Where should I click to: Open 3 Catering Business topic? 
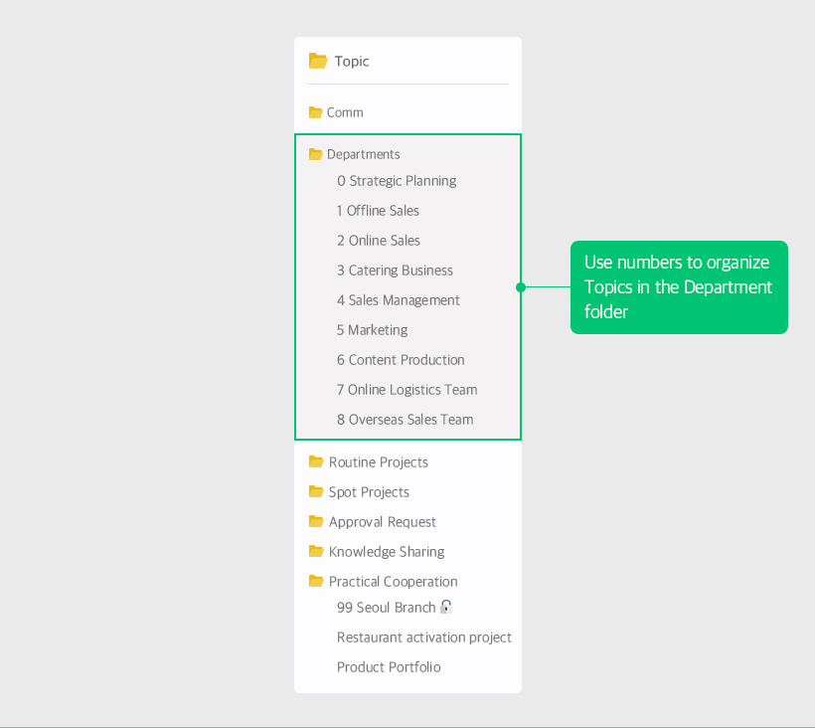395,271
